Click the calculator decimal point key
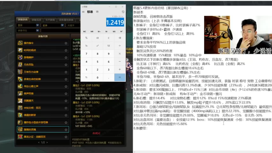This screenshot has height=153, width=272. (x=108, y=78)
